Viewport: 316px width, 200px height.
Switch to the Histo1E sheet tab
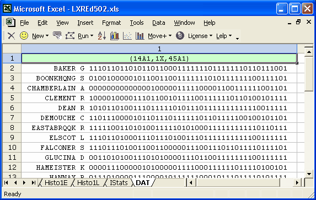[56, 183]
